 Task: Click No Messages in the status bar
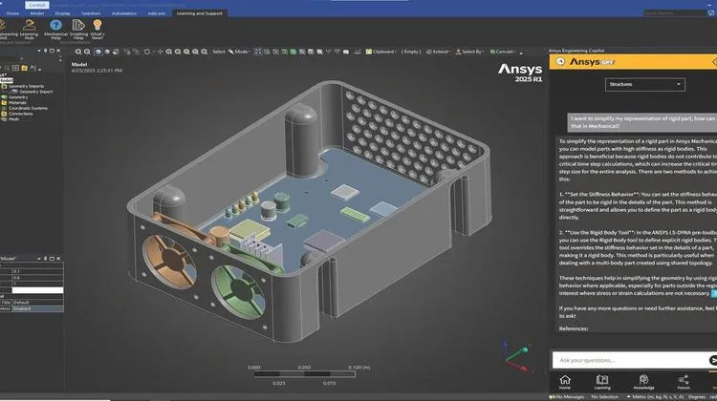pos(567,397)
